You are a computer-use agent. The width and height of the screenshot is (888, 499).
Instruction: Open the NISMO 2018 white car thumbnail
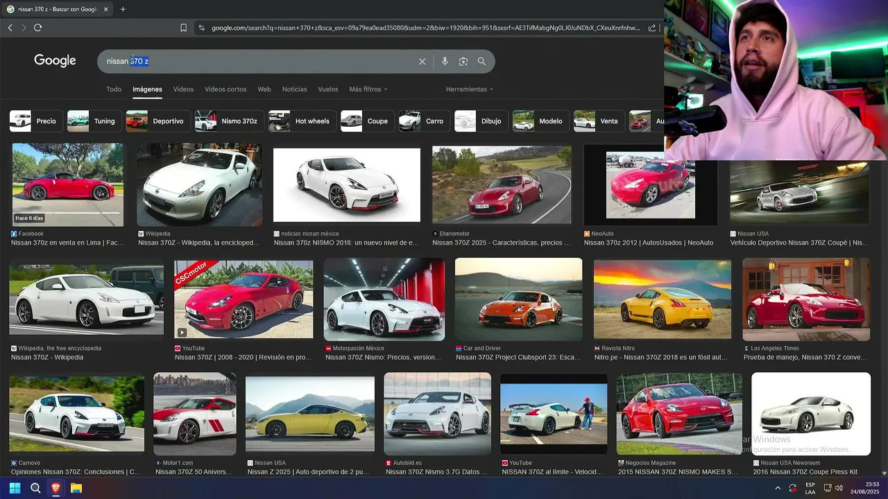pyautogui.click(x=347, y=185)
